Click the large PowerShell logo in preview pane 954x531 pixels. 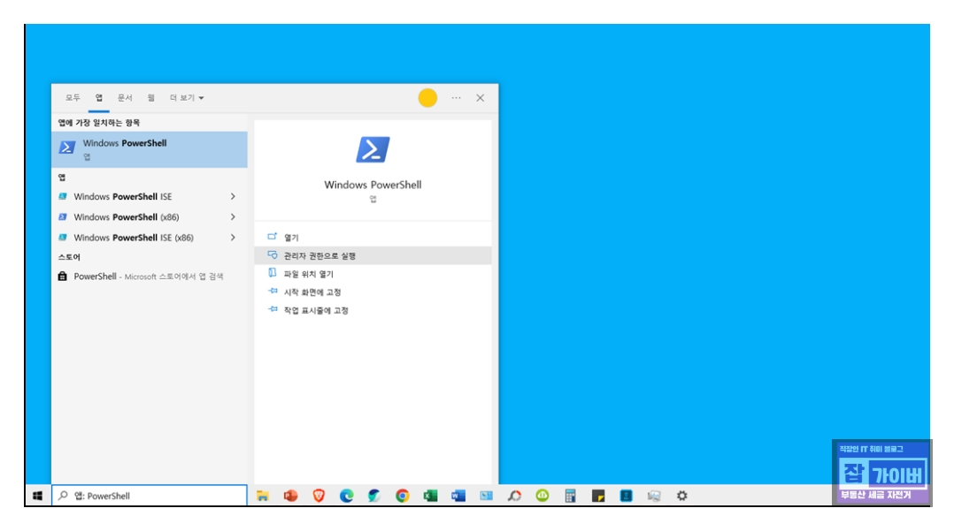coord(373,149)
